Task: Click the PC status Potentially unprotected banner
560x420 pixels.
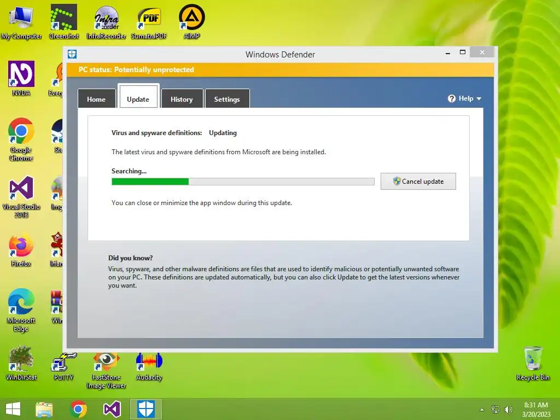Action: [281, 69]
